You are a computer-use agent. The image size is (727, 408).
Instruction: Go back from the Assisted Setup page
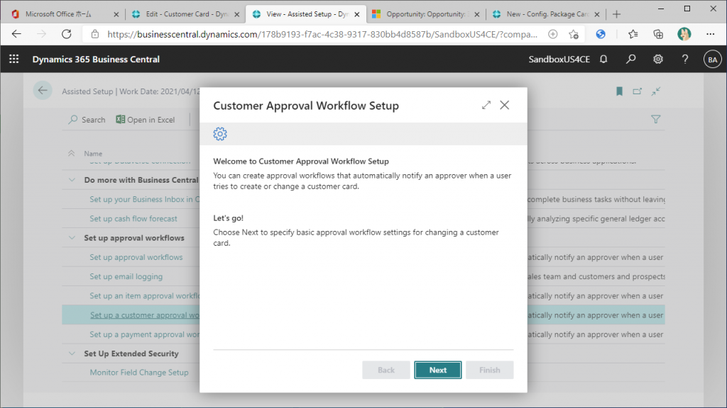[43, 91]
